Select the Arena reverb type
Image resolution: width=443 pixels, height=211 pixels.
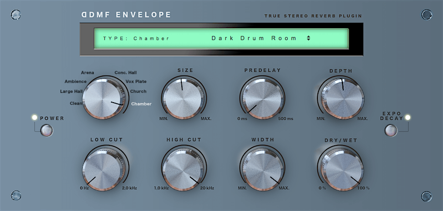(87, 72)
